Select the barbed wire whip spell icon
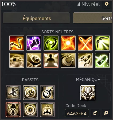This screenshot has width=113, height=120. 17,43
